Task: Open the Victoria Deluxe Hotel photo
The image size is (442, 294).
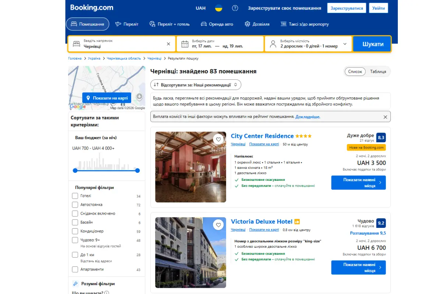Action: coord(190,252)
